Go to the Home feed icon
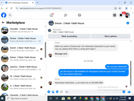Viewport: 134px width, 101px height. click(x=51, y=15)
